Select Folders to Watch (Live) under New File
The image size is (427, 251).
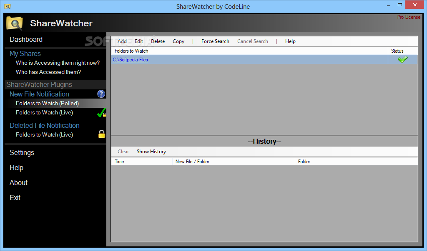coord(44,113)
